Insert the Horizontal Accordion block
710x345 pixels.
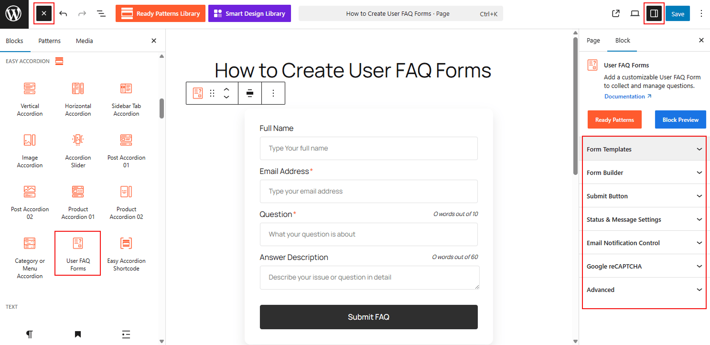tap(78, 98)
